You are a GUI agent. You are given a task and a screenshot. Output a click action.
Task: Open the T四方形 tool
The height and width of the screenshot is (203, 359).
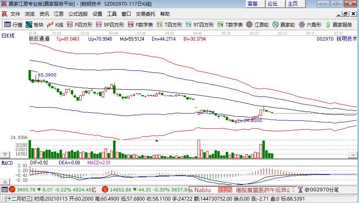[x=169, y=25]
